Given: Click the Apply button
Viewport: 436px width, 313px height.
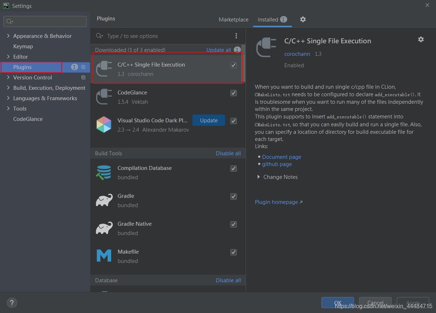Looking at the screenshot, I should pyautogui.click(x=413, y=303).
